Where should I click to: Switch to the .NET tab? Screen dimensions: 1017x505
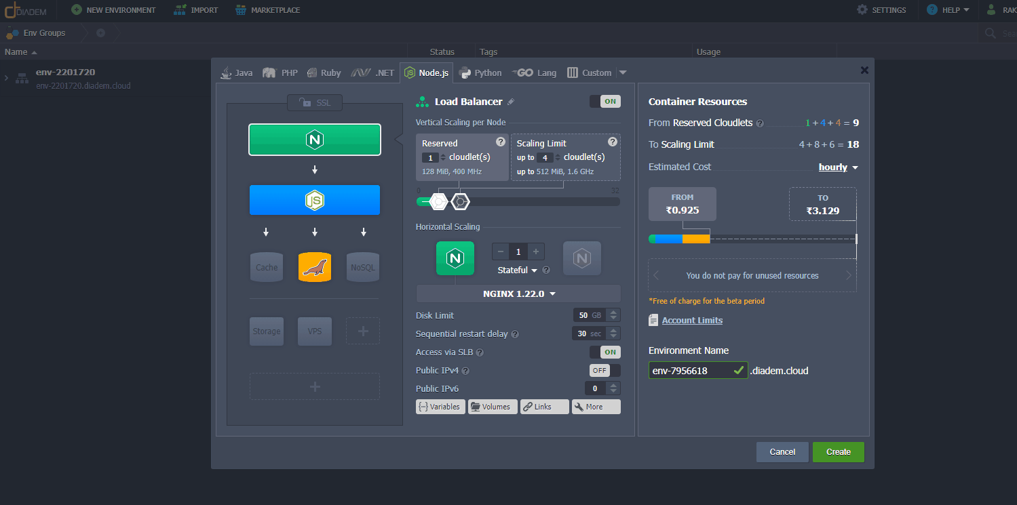(x=372, y=73)
